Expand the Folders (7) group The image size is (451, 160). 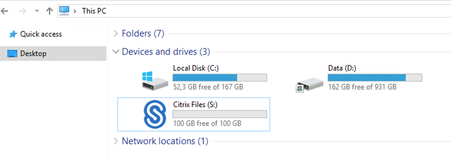click(116, 33)
